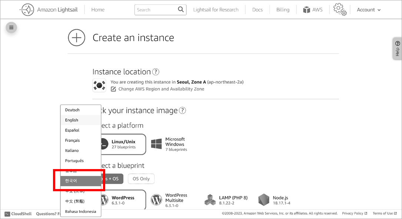Click Change AWS Region and Availability Zone
402x219 pixels.
point(161,89)
